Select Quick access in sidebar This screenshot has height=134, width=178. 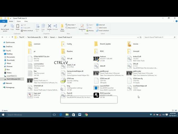pyautogui.click(x=10, y=42)
